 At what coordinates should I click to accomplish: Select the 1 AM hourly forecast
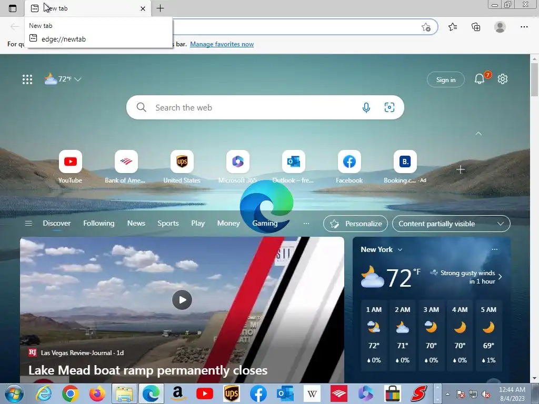click(x=374, y=335)
